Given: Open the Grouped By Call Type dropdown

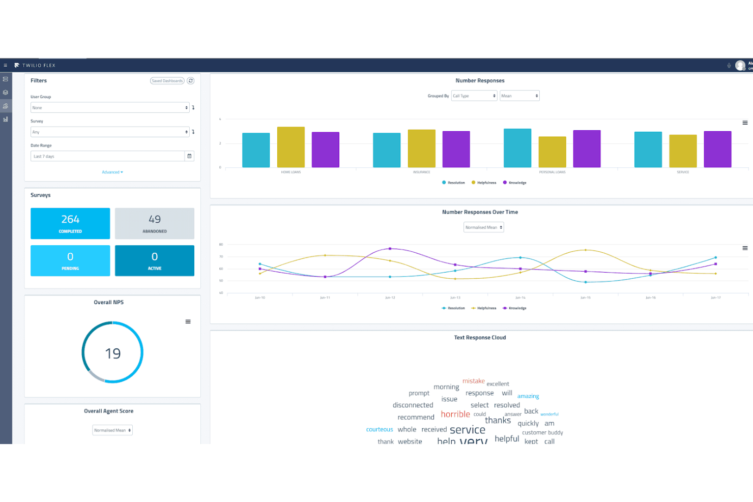Looking at the screenshot, I should pyautogui.click(x=474, y=96).
